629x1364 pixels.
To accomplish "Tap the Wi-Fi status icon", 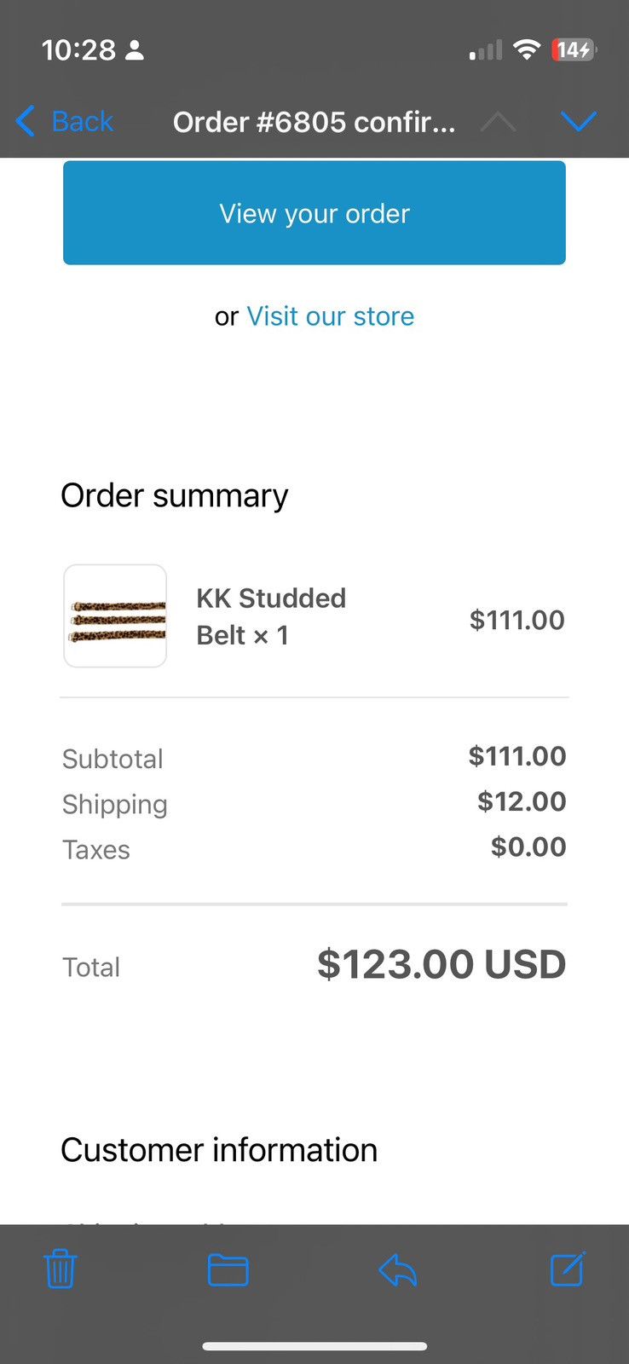I will [x=527, y=50].
